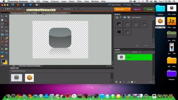This screenshot has width=178, height=100.
Task: Select the yellow Sponge tool
Action: [2, 56]
